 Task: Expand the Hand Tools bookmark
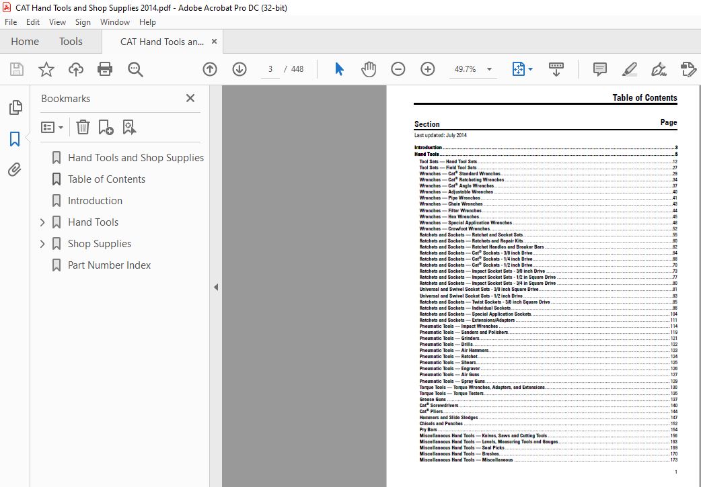42,222
